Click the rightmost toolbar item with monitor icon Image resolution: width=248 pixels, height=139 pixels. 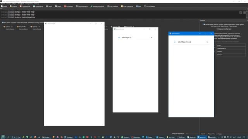click(149, 6)
